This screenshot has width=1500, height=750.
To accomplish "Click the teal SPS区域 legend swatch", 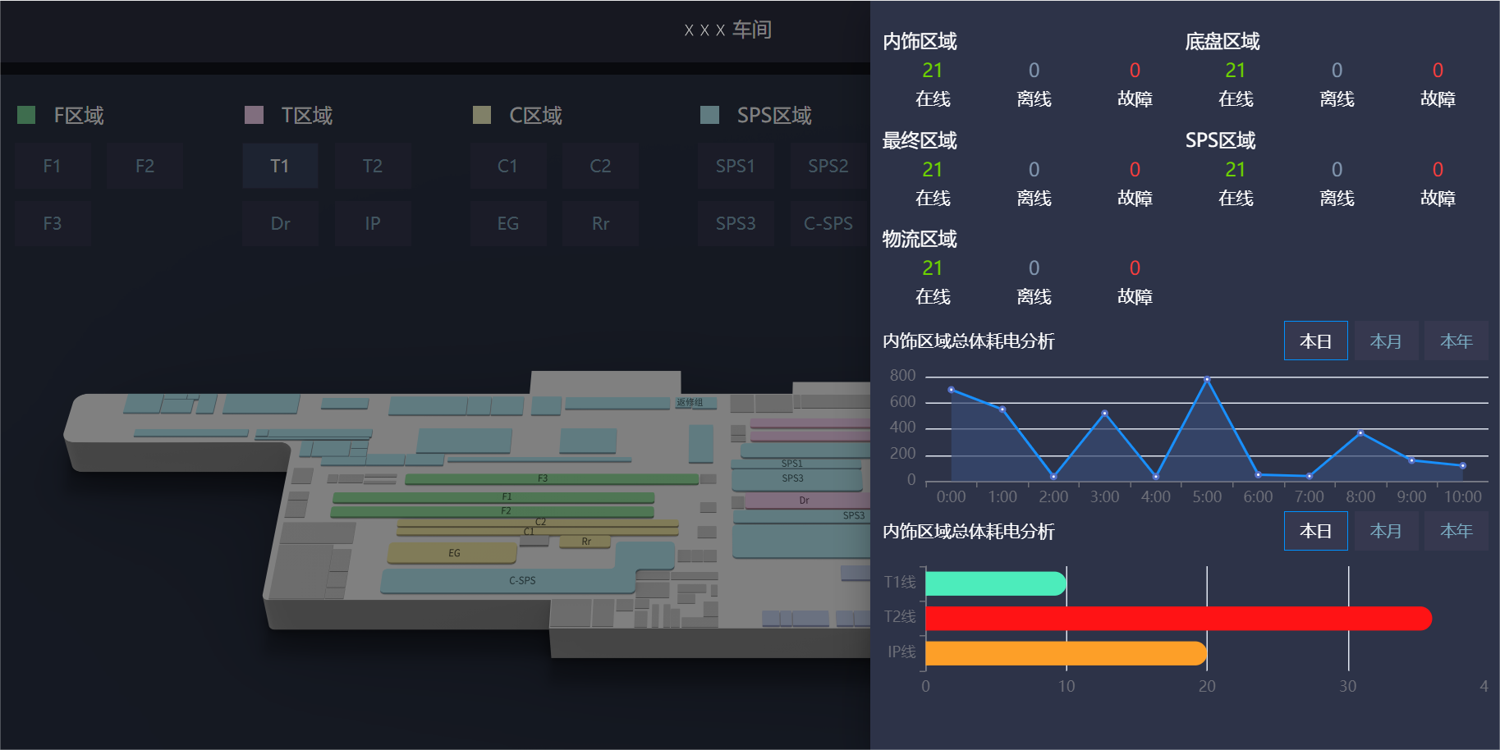I will pyautogui.click(x=709, y=115).
